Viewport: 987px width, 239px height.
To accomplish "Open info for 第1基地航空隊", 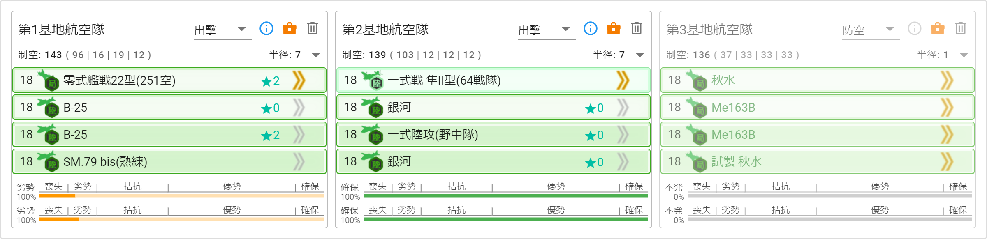I will coord(266,28).
